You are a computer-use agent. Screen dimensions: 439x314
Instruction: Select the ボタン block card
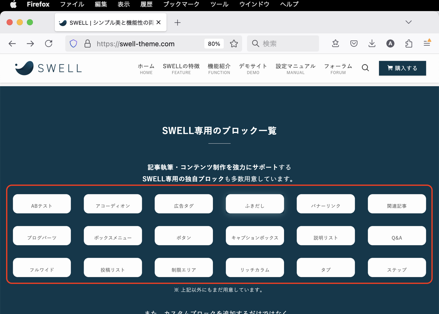pyautogui.click(x=184, y=236)
